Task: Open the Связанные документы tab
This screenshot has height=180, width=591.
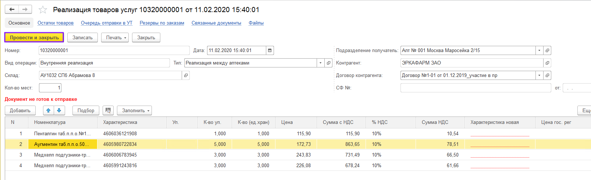Action: pyautogui.click(x=216, y=23)
